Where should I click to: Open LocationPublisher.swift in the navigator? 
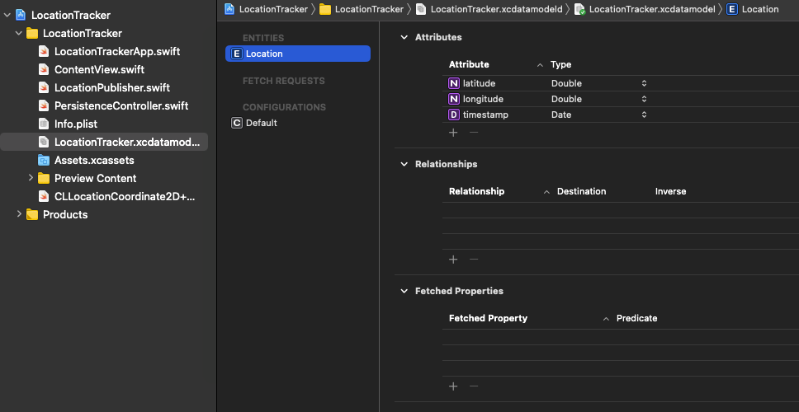pos(111,87)
